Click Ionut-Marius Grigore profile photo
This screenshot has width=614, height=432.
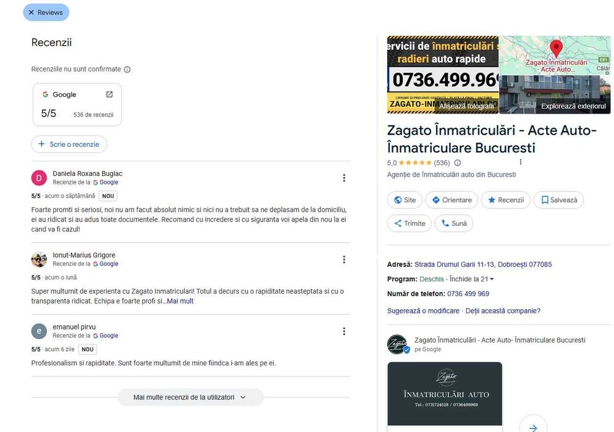coord(39,259)
